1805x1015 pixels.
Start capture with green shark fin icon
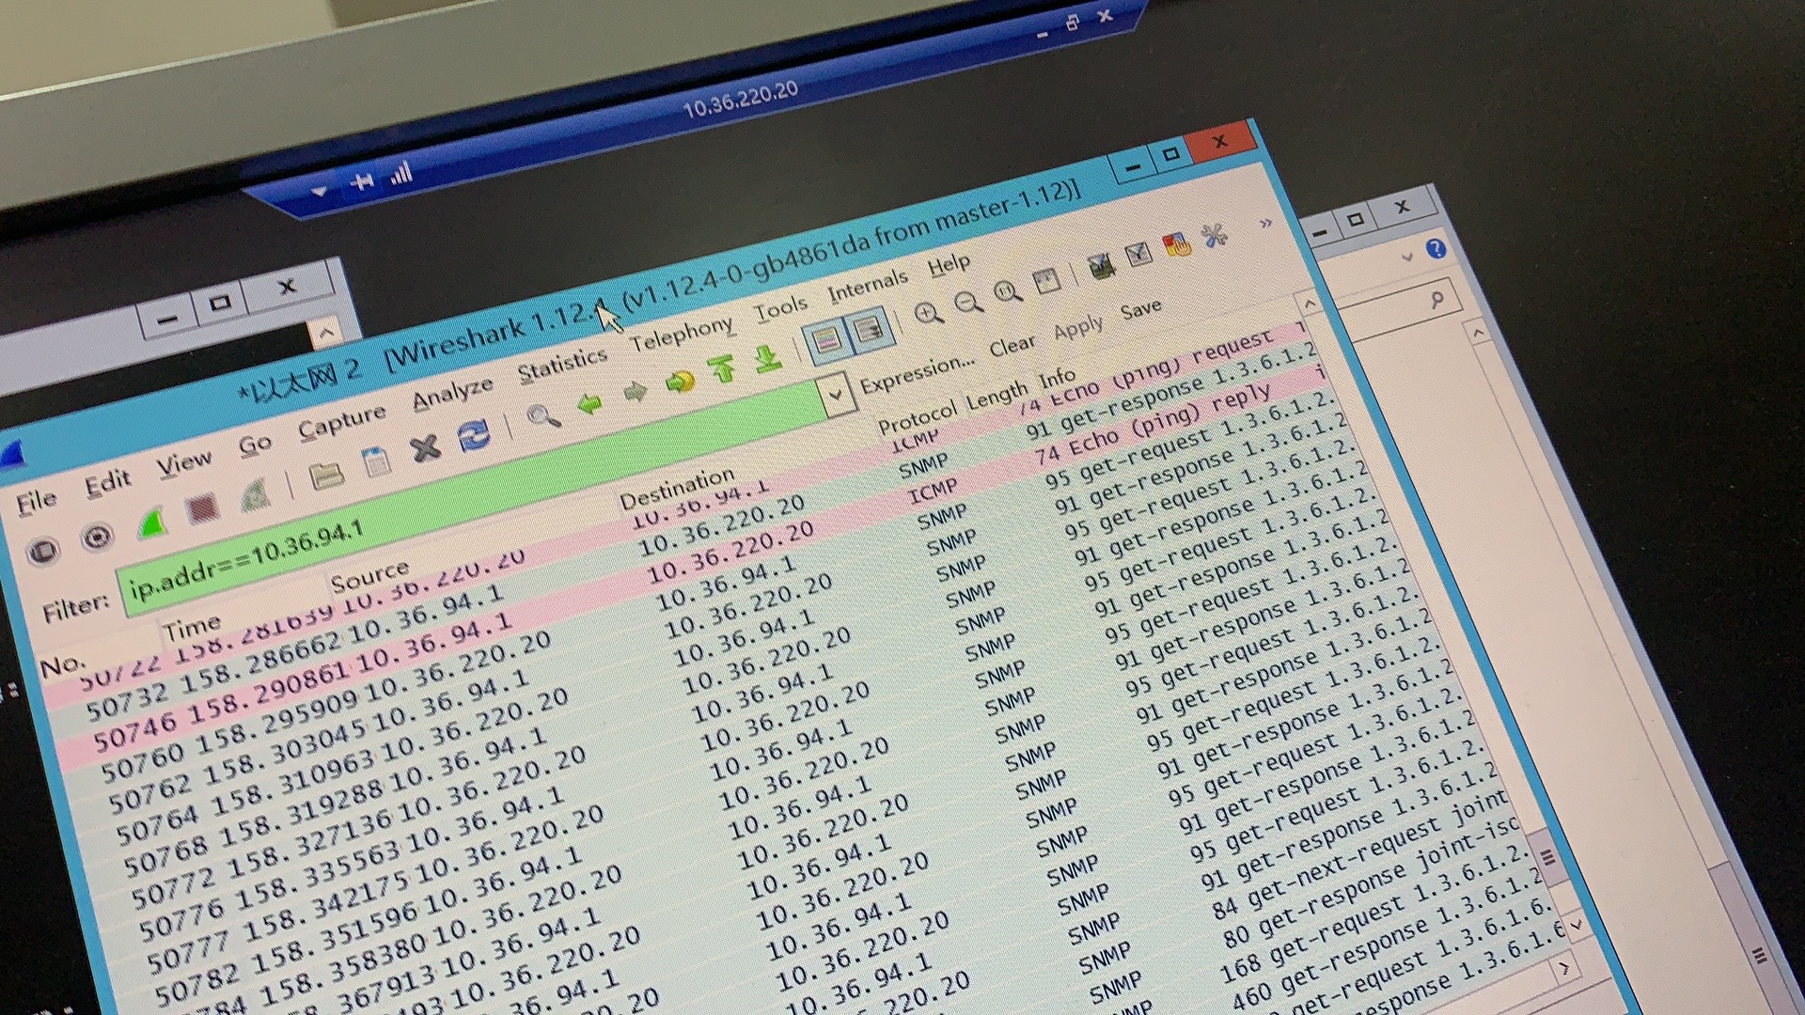click(x=151, y=524)
